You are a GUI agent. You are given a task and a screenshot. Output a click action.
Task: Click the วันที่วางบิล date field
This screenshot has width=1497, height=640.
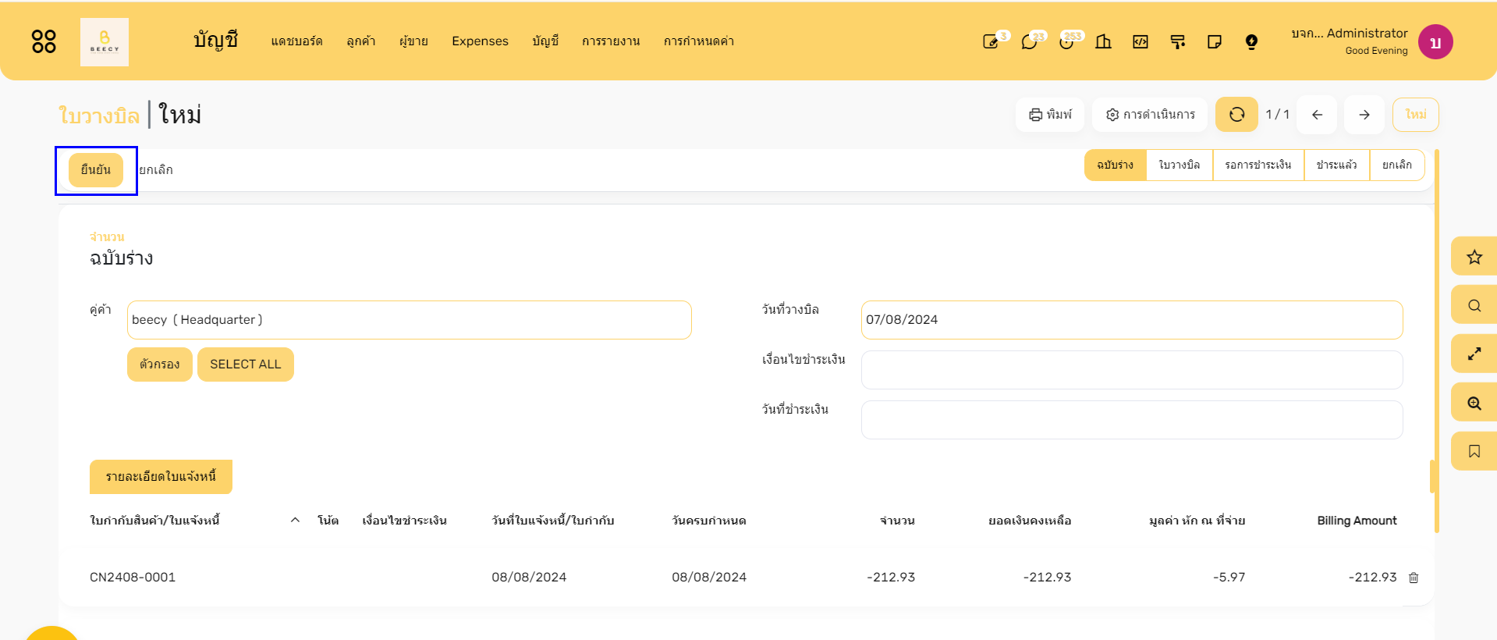pyautogui.click(x=1132, y=320)
